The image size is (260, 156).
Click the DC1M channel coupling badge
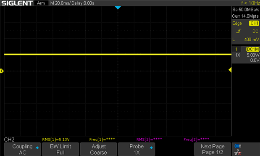[x=253, y=49]
